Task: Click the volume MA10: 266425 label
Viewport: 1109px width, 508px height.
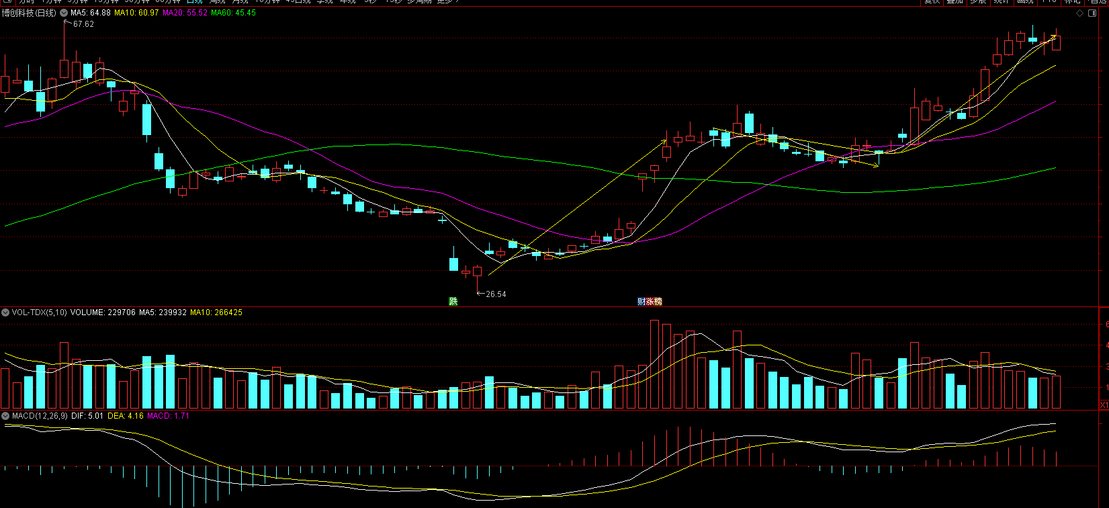Action: (x=216, y=312)
